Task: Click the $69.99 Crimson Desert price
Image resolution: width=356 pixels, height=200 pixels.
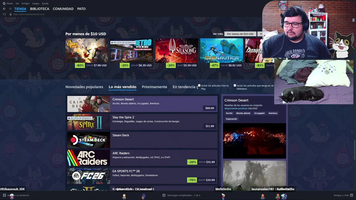Action: click(210, 108)
